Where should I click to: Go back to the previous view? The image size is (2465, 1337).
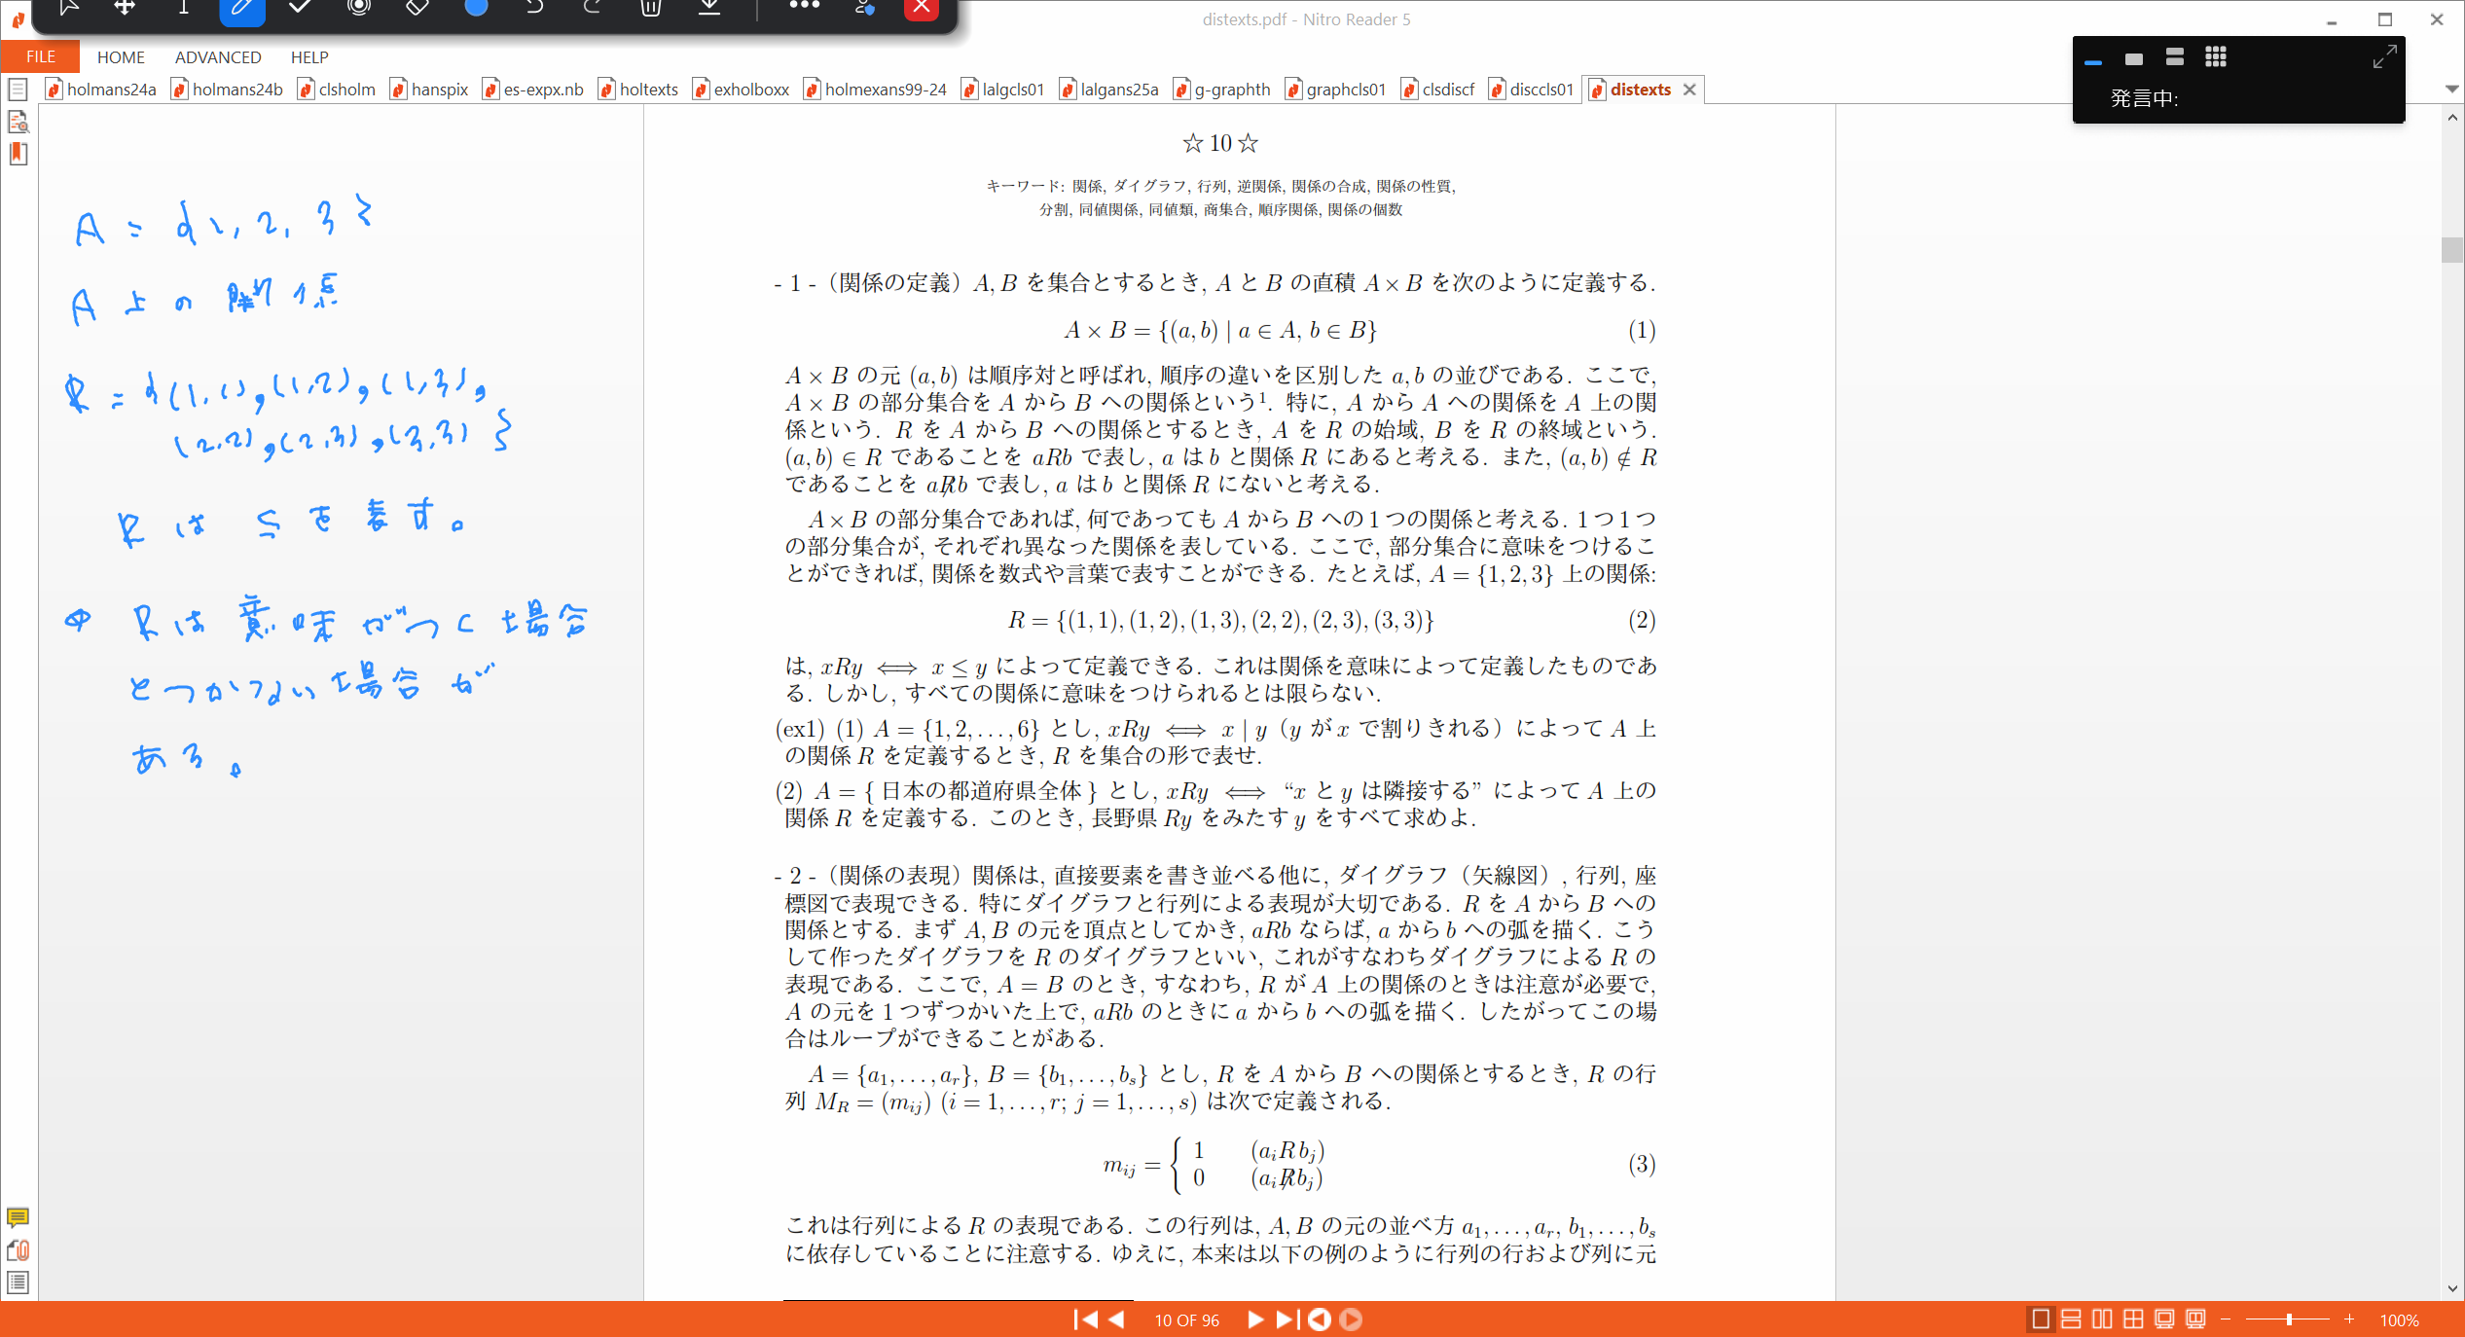1320,1319
